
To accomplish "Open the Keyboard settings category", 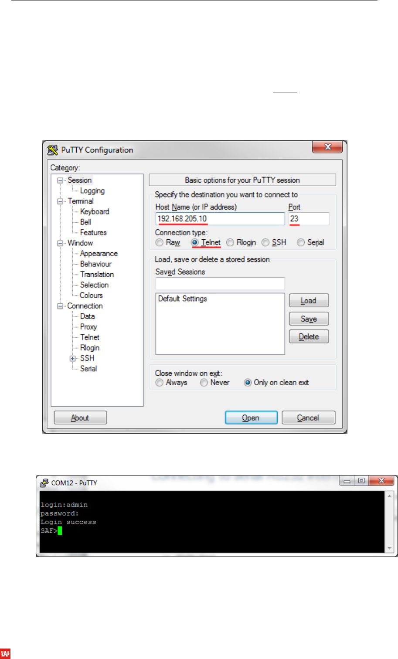I will point(95,212).
